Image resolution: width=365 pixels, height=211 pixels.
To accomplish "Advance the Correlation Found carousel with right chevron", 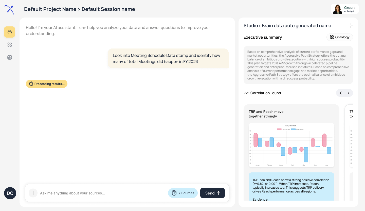I will [349, 93].
